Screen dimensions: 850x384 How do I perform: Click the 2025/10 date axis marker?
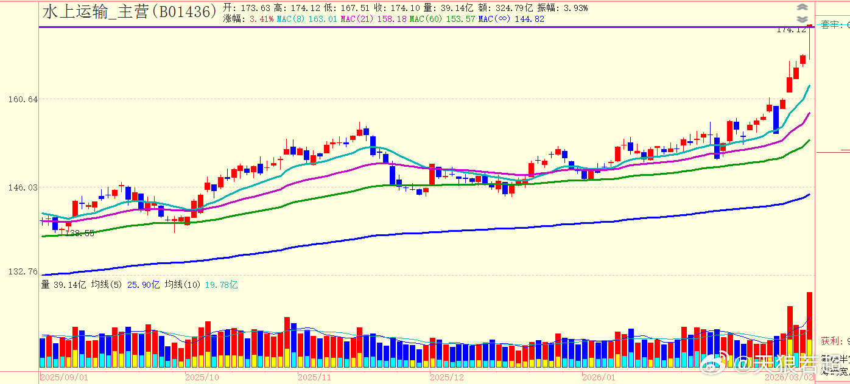point(202,377)
